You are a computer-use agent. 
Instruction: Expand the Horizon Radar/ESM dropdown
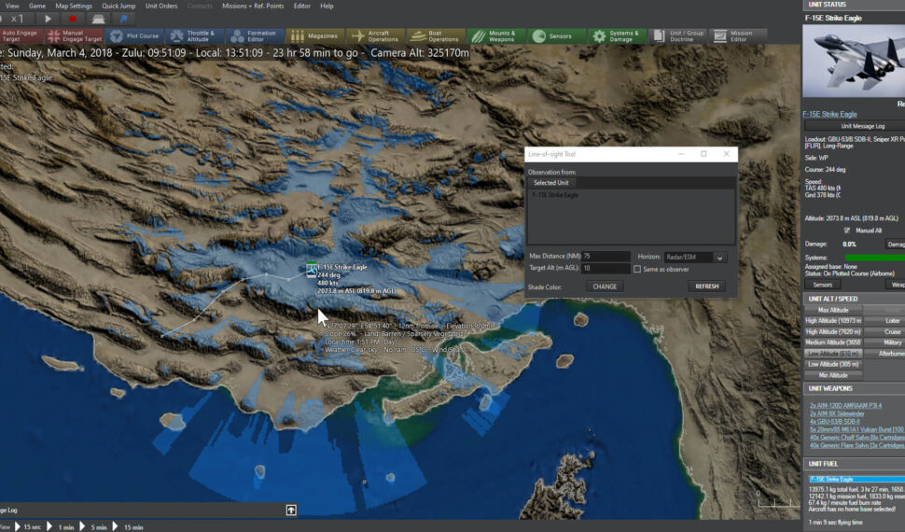click(x=719, y=257)
